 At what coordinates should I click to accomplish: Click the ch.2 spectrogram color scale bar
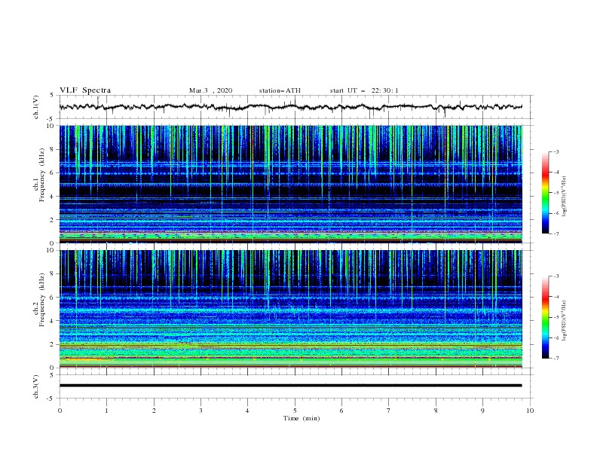point(545,317)
